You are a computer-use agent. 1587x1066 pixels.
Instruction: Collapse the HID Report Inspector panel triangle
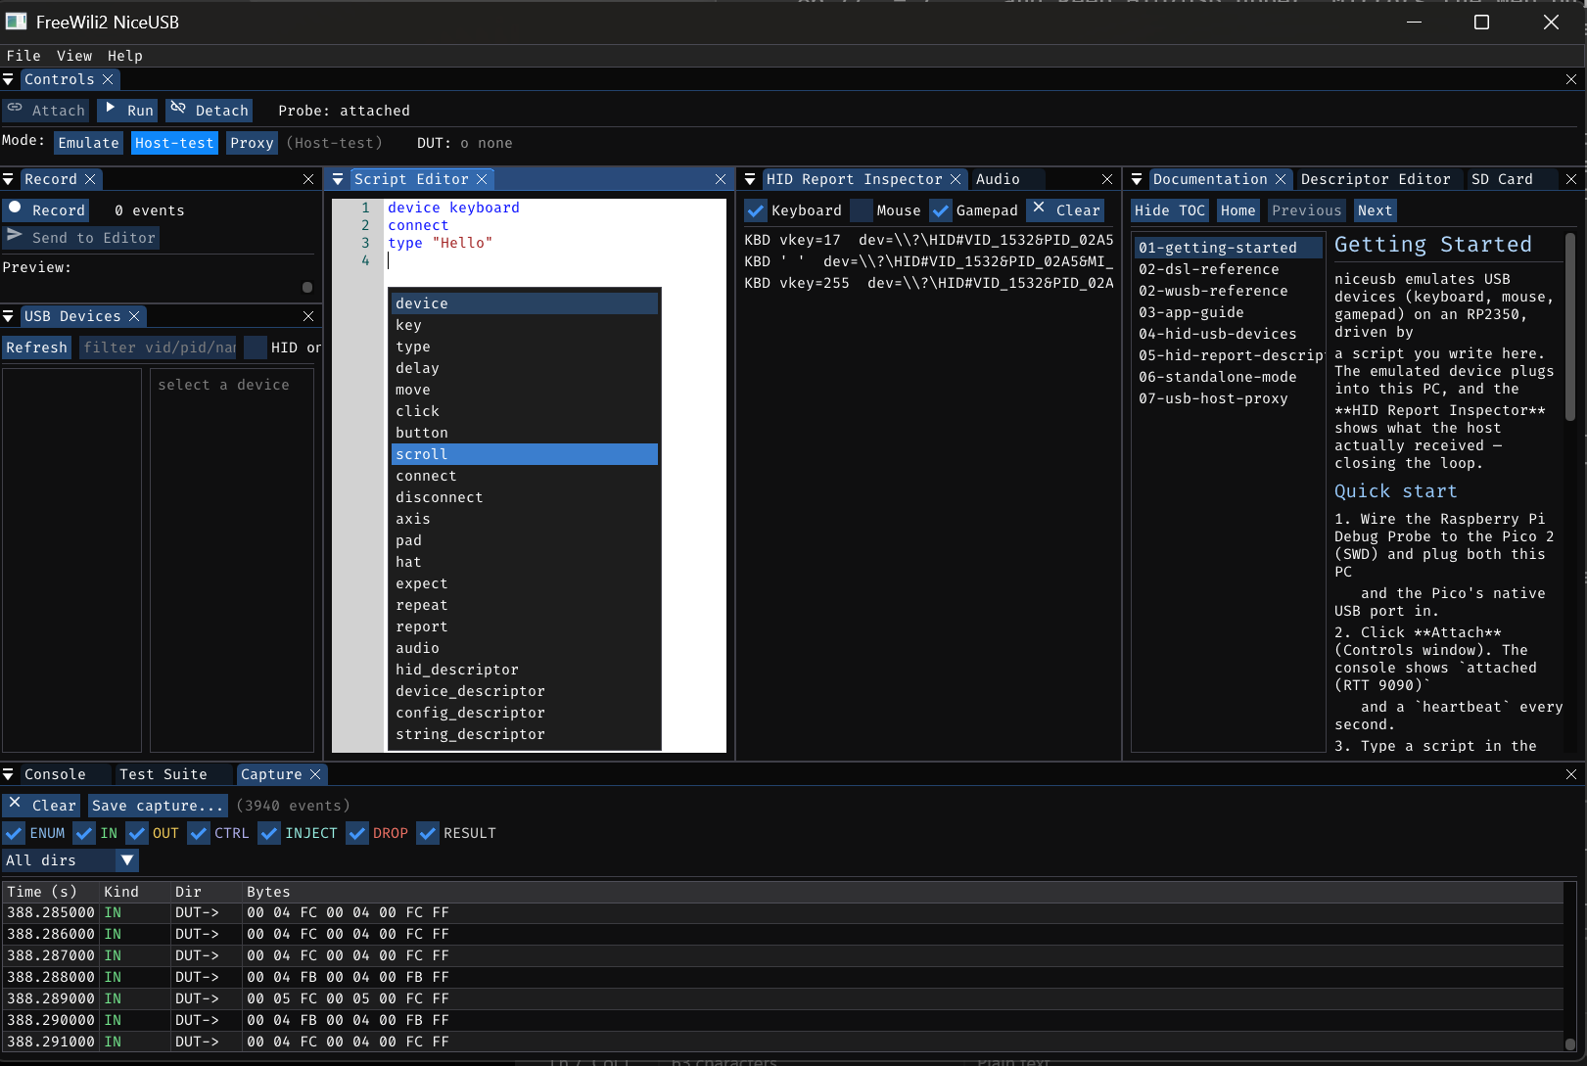750,179
